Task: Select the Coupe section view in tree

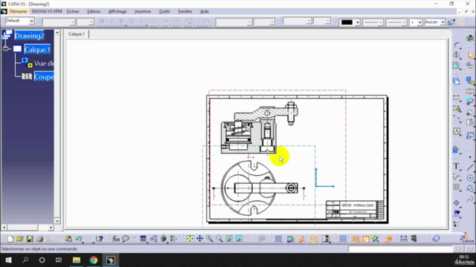Action: (44, 77)
